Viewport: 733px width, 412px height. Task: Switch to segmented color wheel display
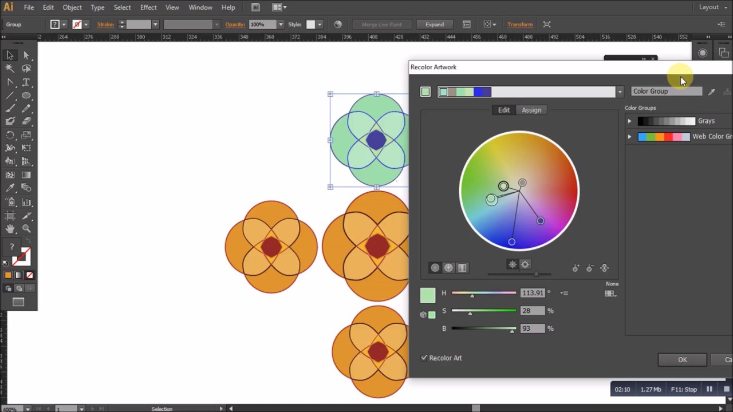coord(448,268)
